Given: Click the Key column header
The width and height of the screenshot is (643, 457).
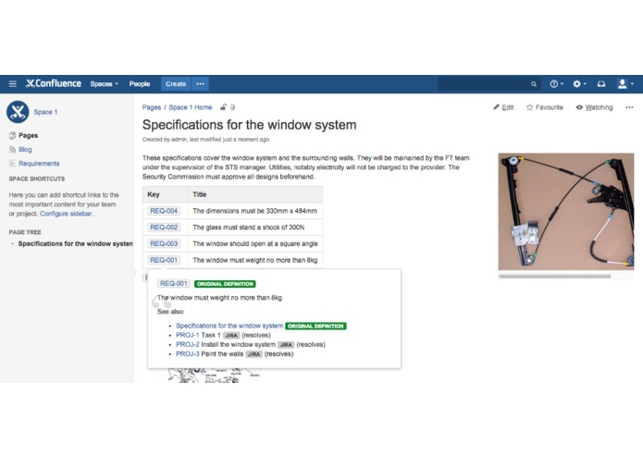Looking at the screenshot, I should [166, 194].
